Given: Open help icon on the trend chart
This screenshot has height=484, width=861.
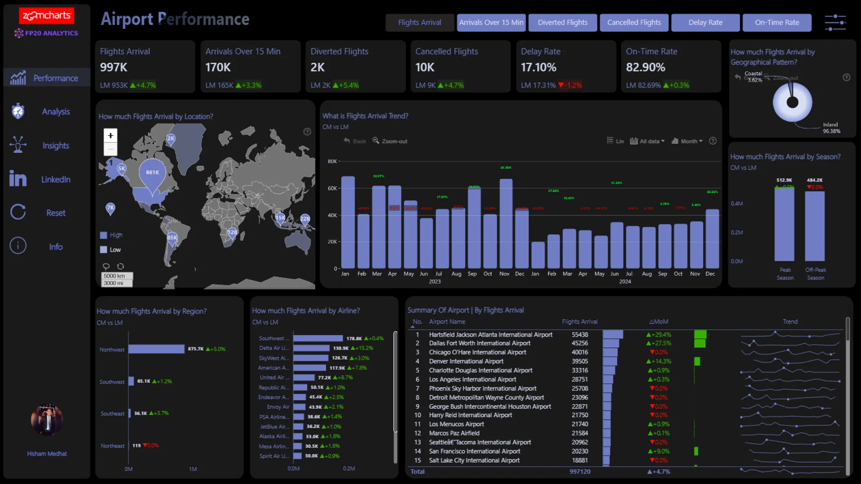Looking at the screenshot, I should click(713, 141).
